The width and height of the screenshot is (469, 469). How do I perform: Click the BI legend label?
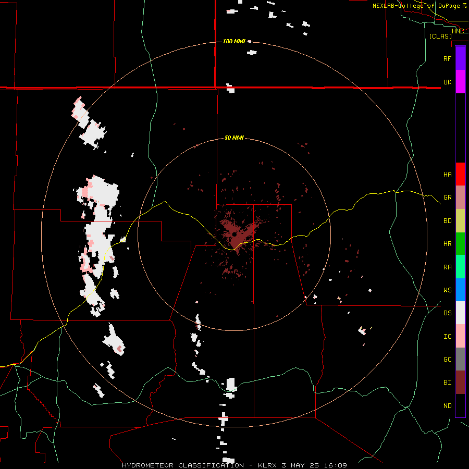point(447,382)
